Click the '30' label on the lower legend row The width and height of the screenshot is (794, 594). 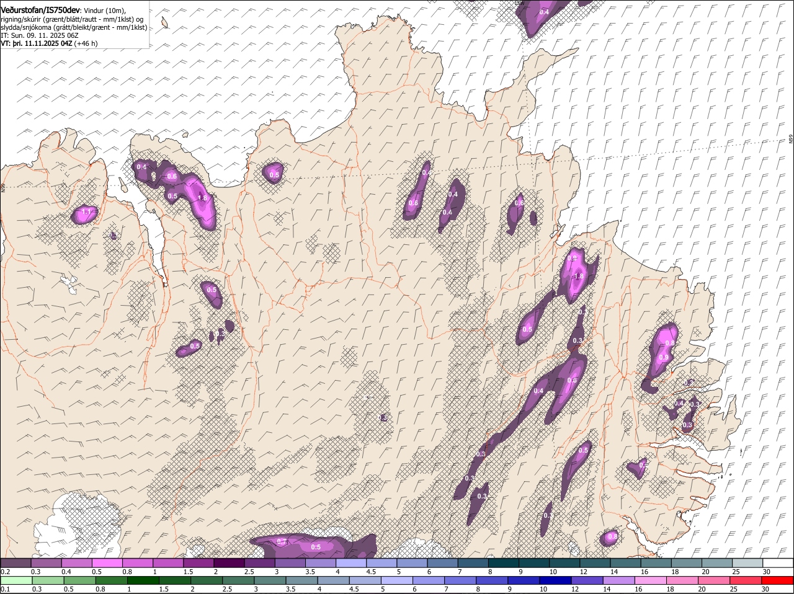point(765,590)
